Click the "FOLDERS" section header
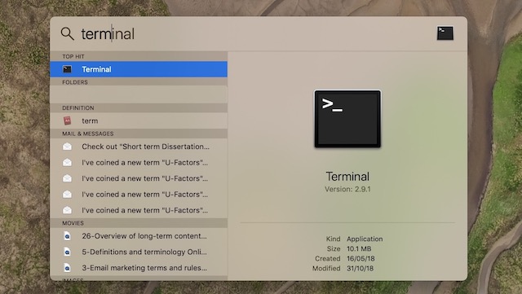Viewport: 522px width, 294px height. (75, 82)
